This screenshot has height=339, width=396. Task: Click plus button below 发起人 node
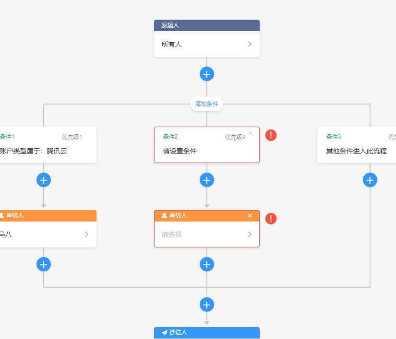click(207, 74)
